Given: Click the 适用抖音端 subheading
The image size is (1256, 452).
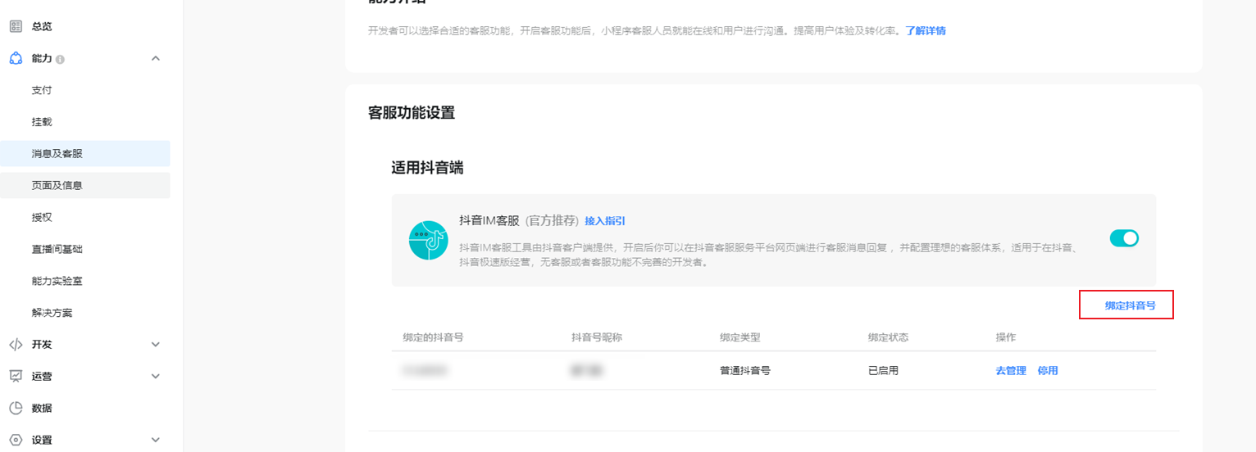Looking at the screenshot, I should pos(427,168).
